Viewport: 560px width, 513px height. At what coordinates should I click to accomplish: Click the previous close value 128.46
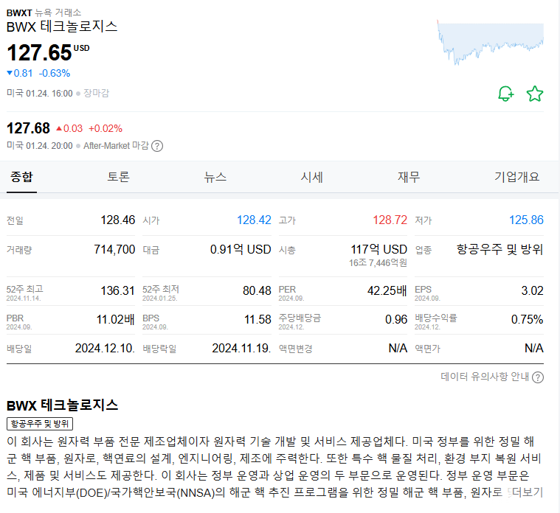(117, 220)
